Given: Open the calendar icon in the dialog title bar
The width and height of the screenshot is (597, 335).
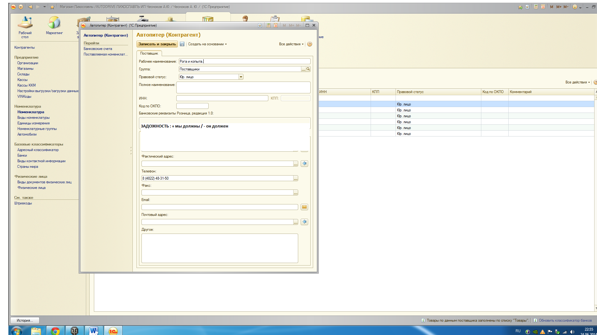Looking at the screenshot, I should tap(275, 25).
